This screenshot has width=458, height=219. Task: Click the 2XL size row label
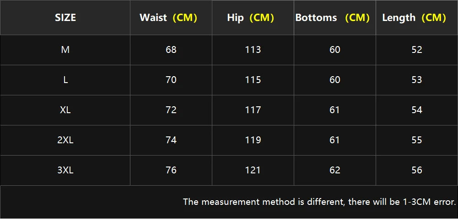pyautogui.click(x=65, y=140)
